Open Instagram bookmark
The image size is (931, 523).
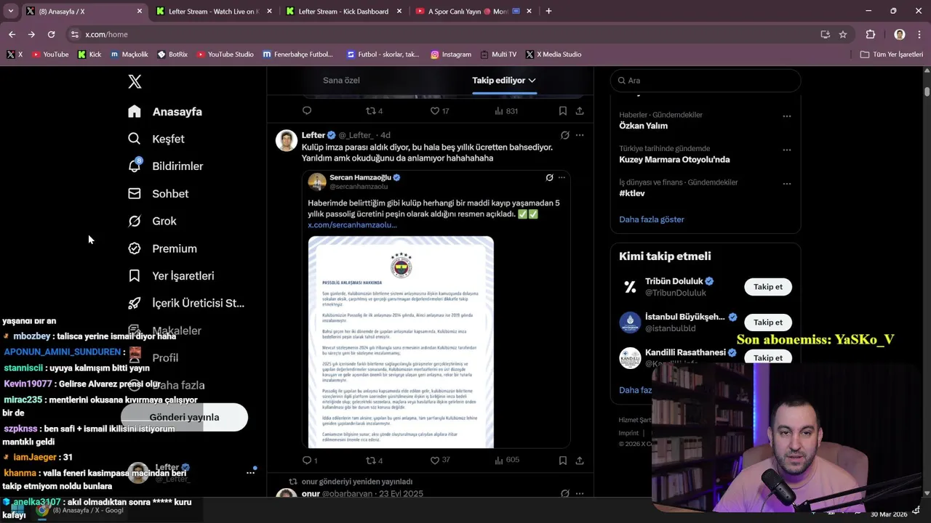pos(451,54)
